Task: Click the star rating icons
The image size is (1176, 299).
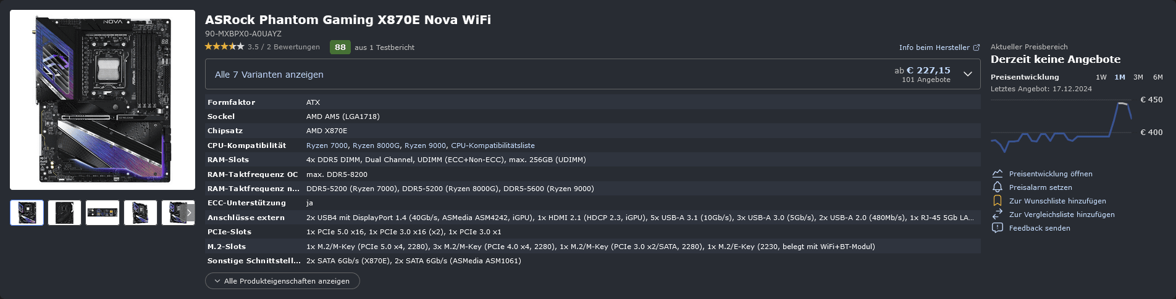Action: click(x=224, y=47)
